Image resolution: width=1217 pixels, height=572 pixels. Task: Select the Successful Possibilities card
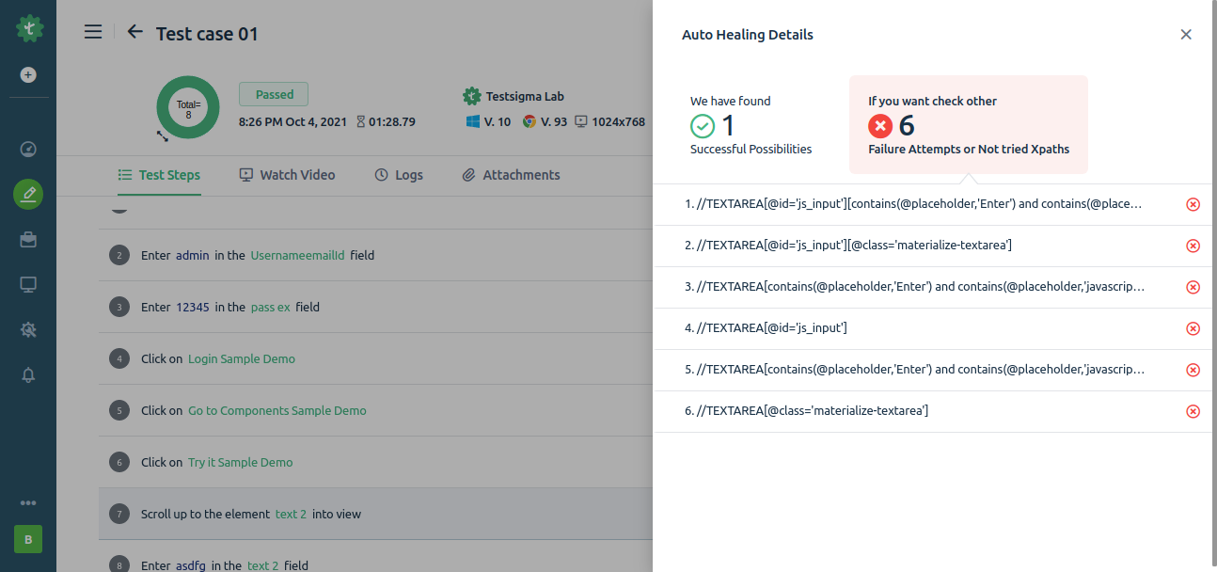pos(751,125)
